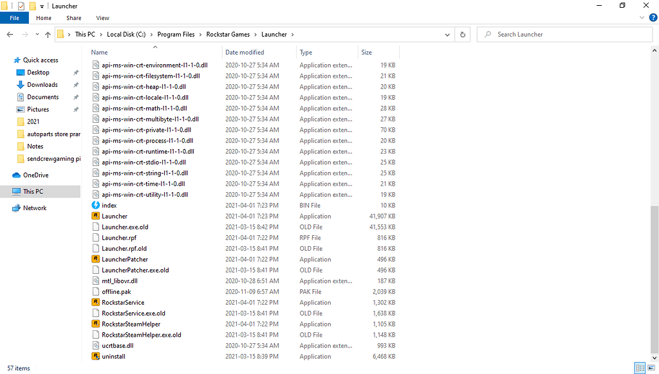Click the Back navigation arrow

pyautogui.click(x=10, y=34)
